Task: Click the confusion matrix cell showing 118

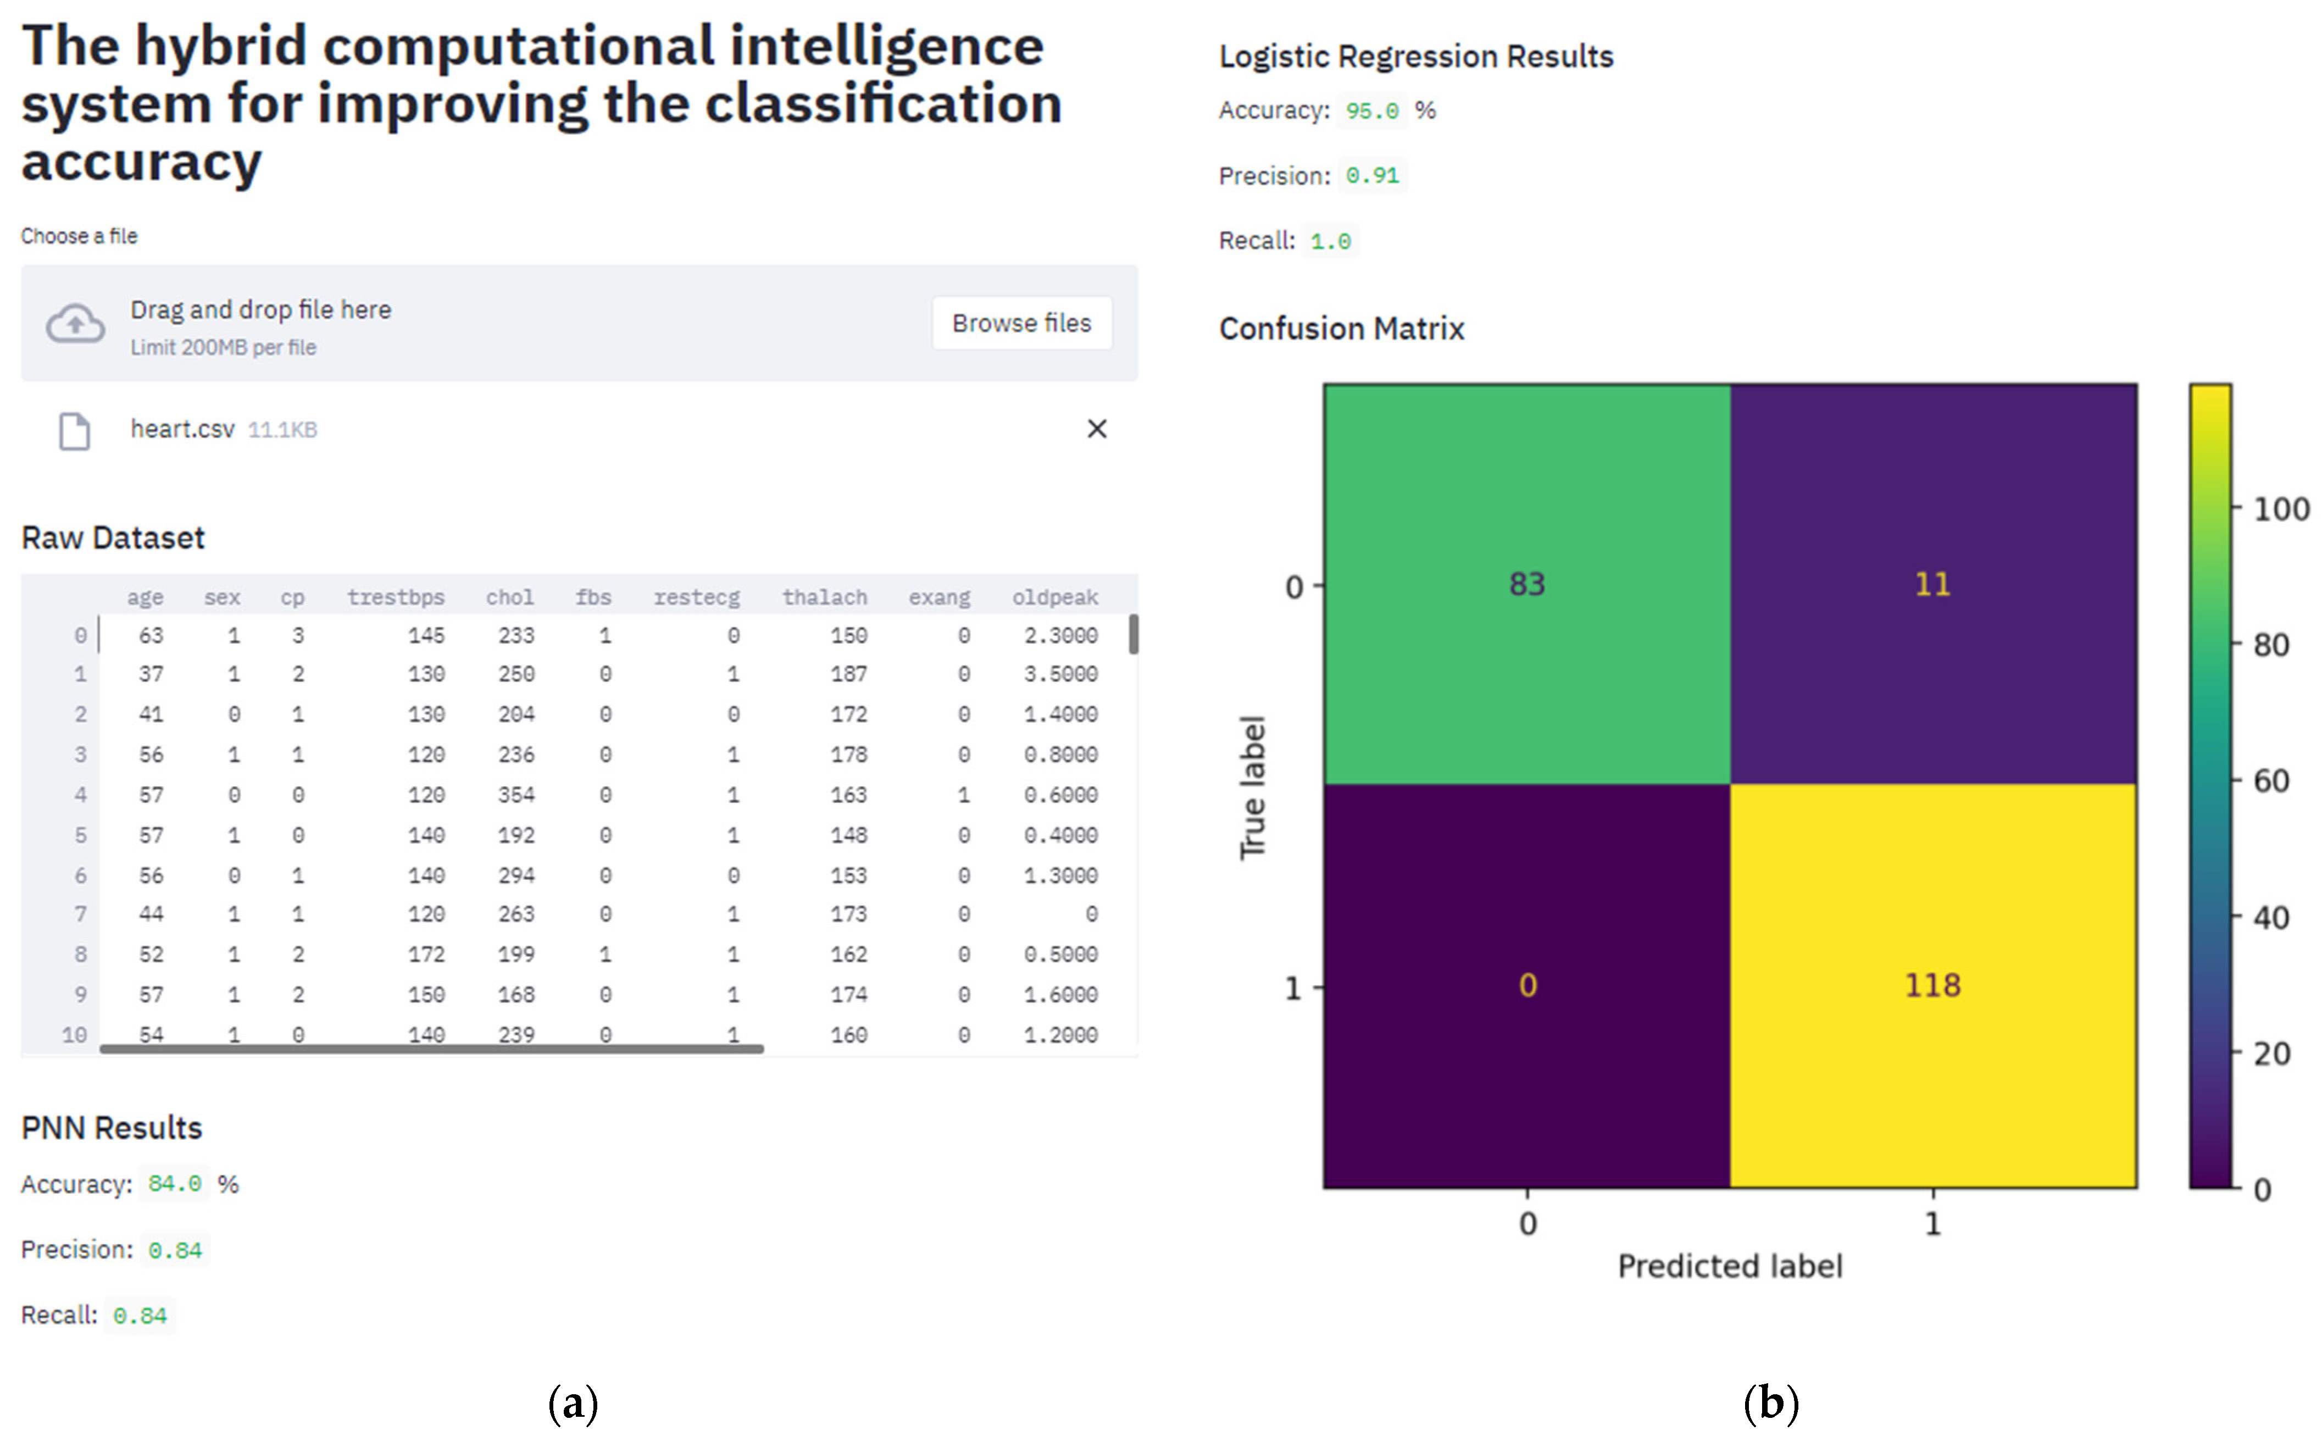Action: (1932, 986)
